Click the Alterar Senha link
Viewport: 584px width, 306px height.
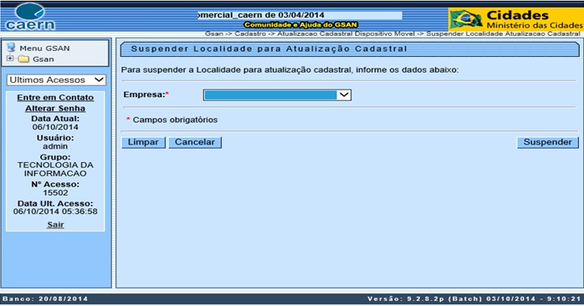(x=55, y=109)
